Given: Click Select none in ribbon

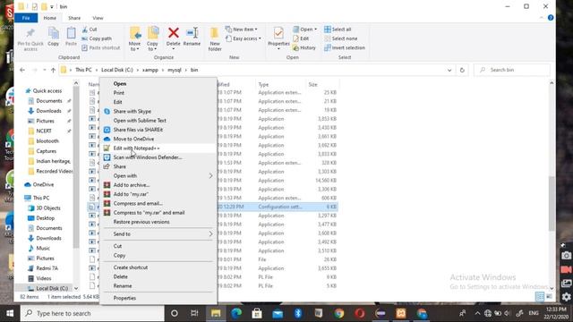Looking at the screenshot, I should pyautogui.click(x=341, y=38).
